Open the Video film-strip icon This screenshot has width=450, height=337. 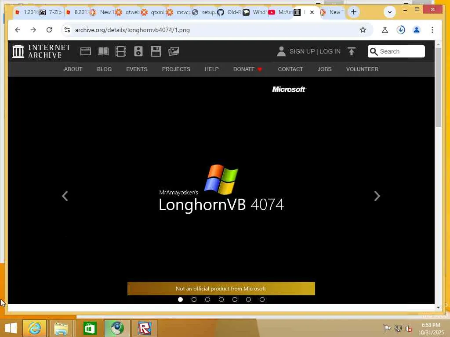tap(121, 52)
